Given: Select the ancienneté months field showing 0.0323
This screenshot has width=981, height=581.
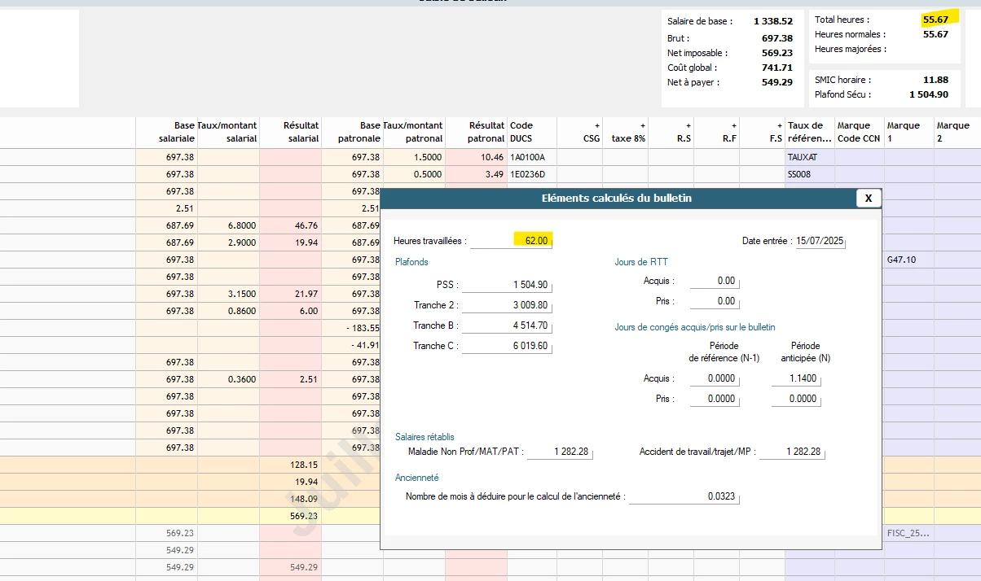Looking at the screenshot, I should [684, 496].
